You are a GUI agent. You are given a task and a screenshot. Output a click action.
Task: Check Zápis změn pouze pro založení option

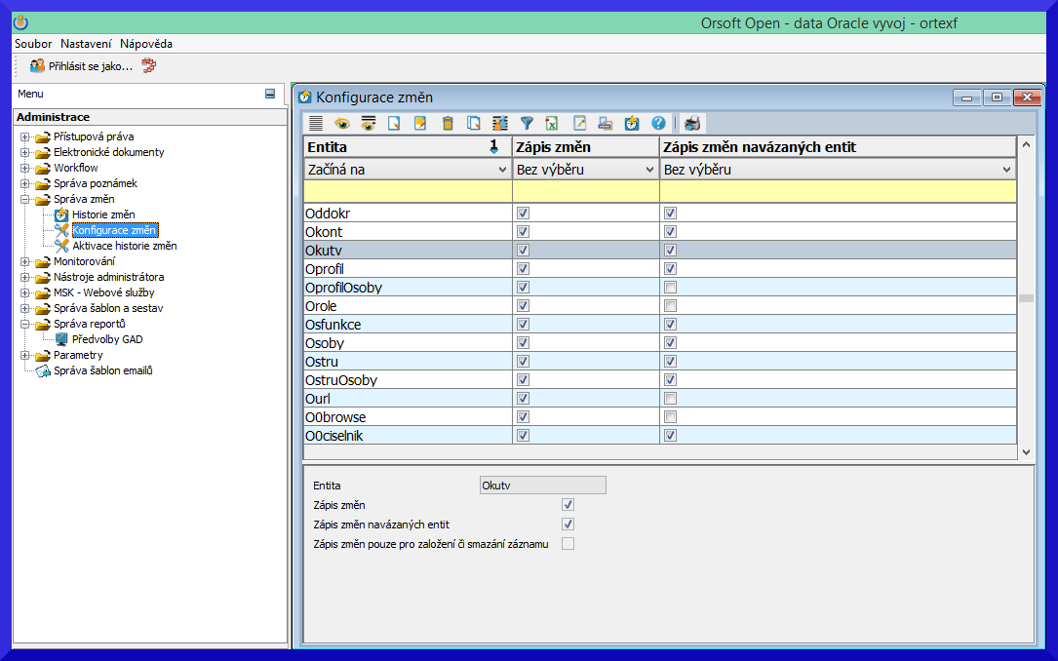pos(568,544)
